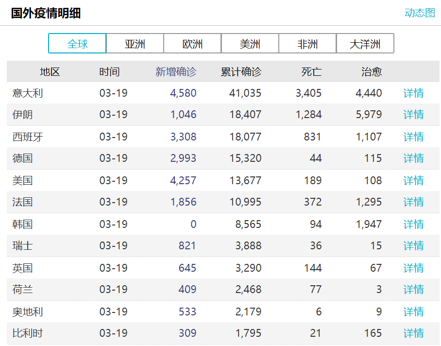Click Iran's cumulative value 18,407

[245, 115]
